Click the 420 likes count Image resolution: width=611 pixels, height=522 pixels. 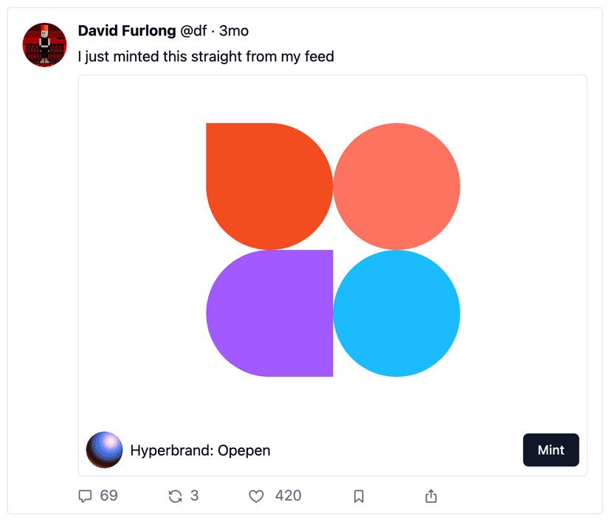pyautogui.click(x=288, y=496)
